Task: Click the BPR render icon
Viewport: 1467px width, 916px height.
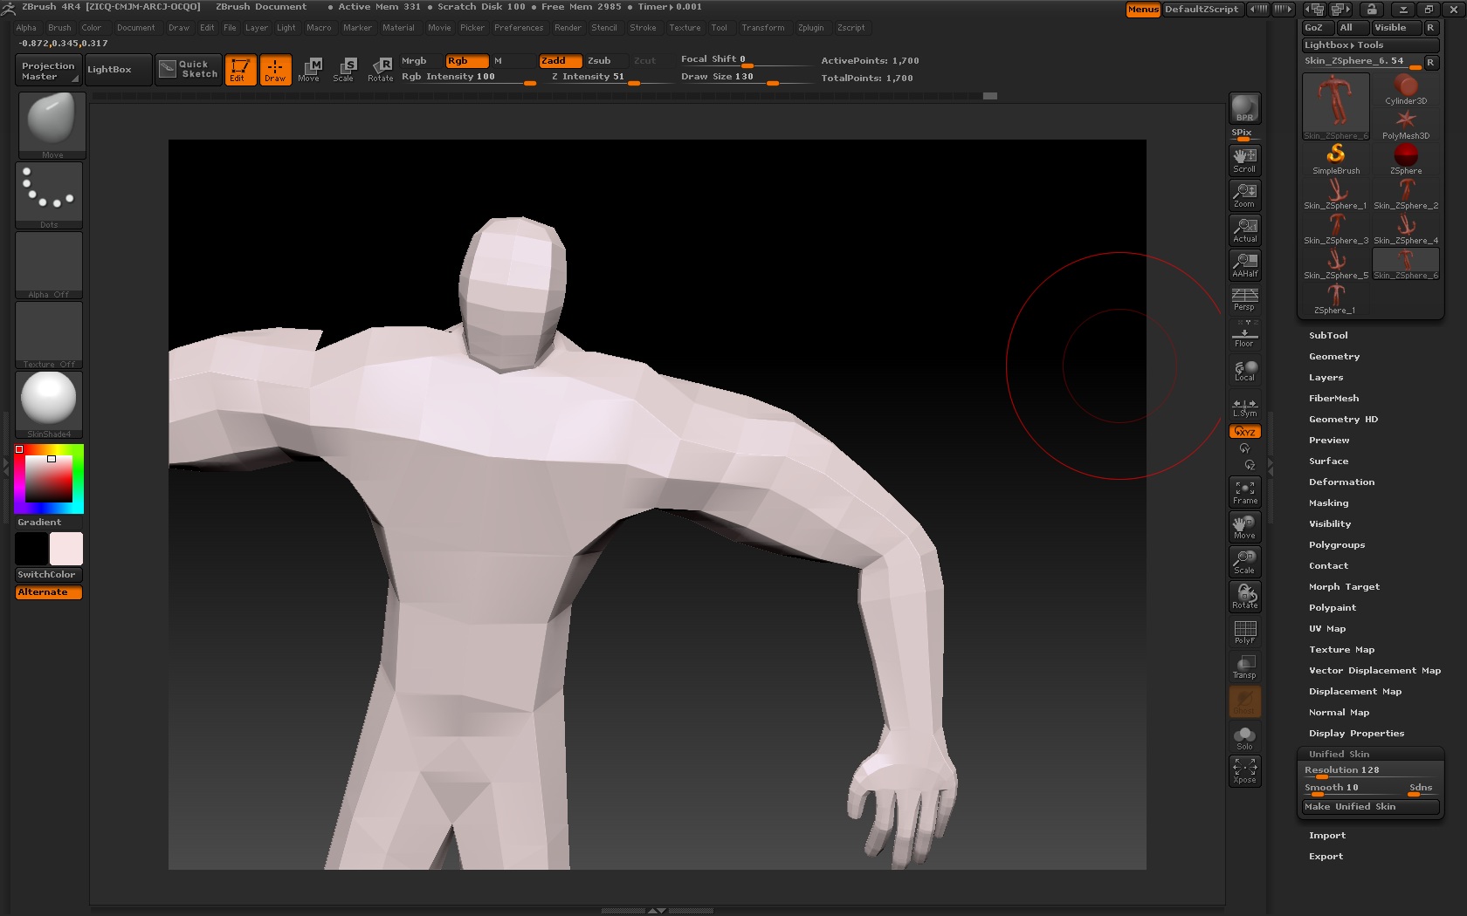Action: coord(1244,109)
